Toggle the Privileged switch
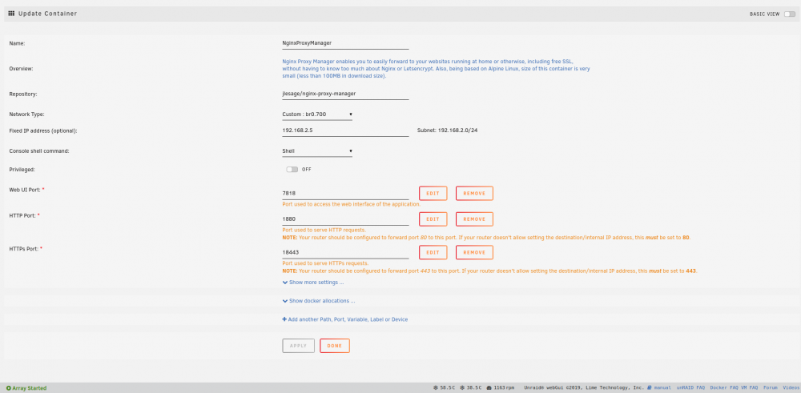The height and width of the screenshot is (393, 801). tap(292, 170)
